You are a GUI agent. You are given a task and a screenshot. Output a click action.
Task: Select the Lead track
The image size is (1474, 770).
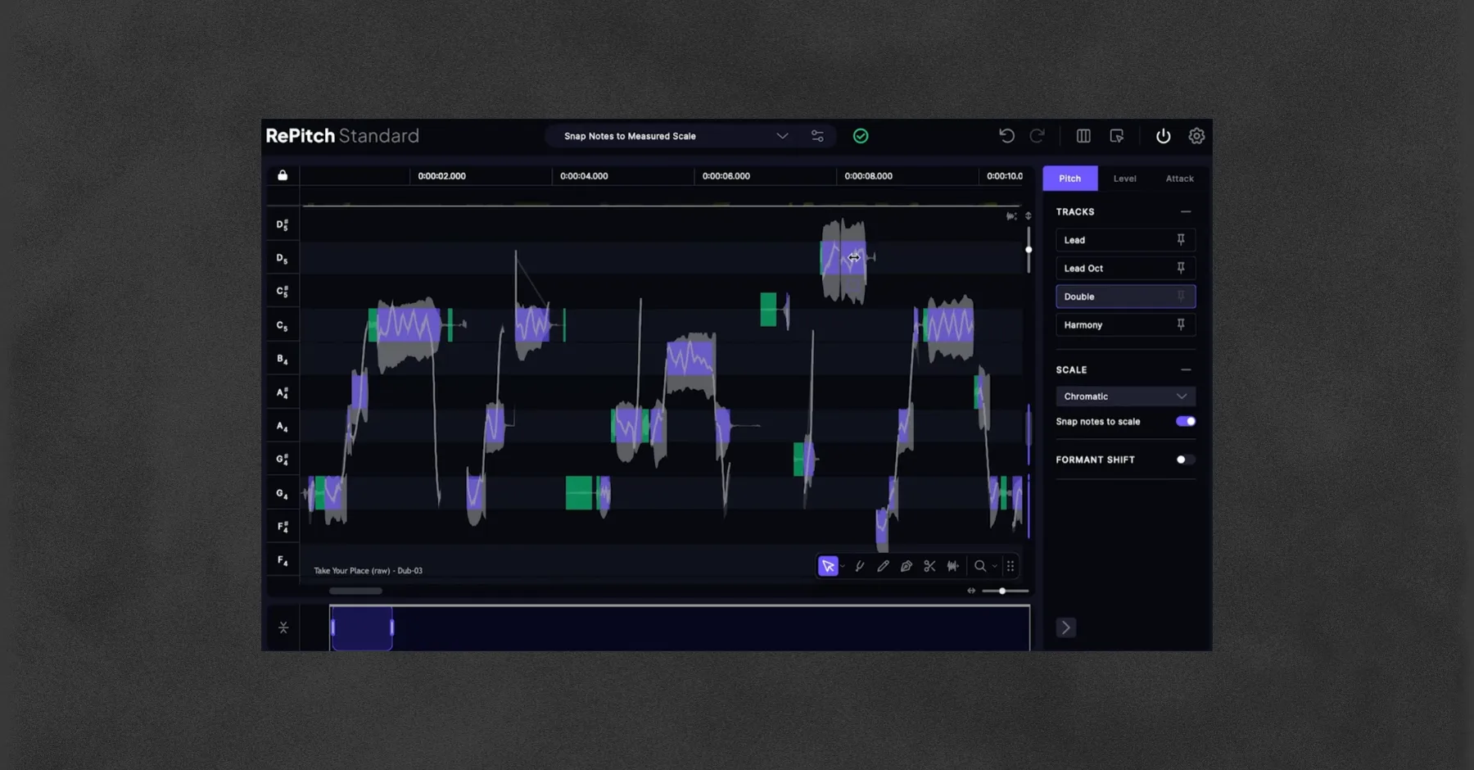(1125, 240)
